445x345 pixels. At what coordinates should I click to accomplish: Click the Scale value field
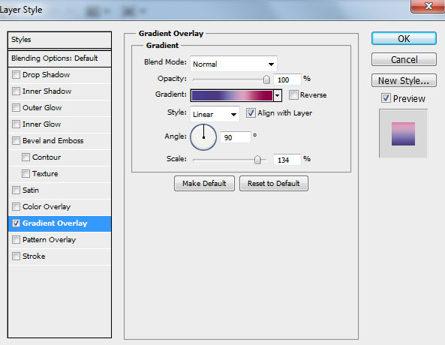(x=287, y=160)
